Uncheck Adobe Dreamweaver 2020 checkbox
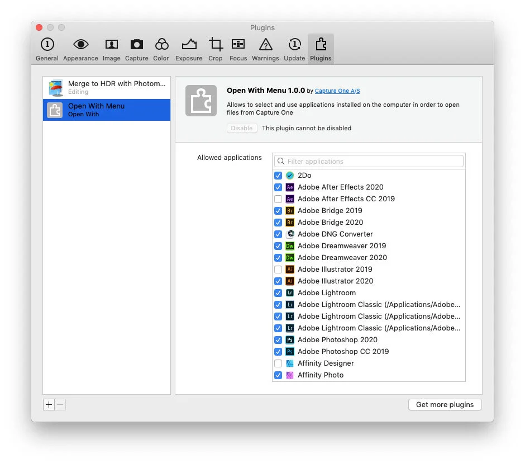This screenshot has height=463, width=525. click(x=278, y=257)
